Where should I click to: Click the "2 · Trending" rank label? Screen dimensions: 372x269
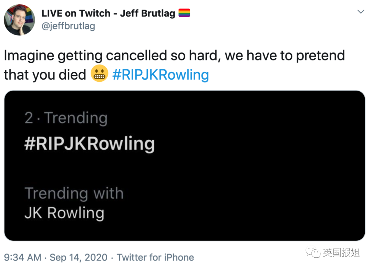click(x=66, y=118)
